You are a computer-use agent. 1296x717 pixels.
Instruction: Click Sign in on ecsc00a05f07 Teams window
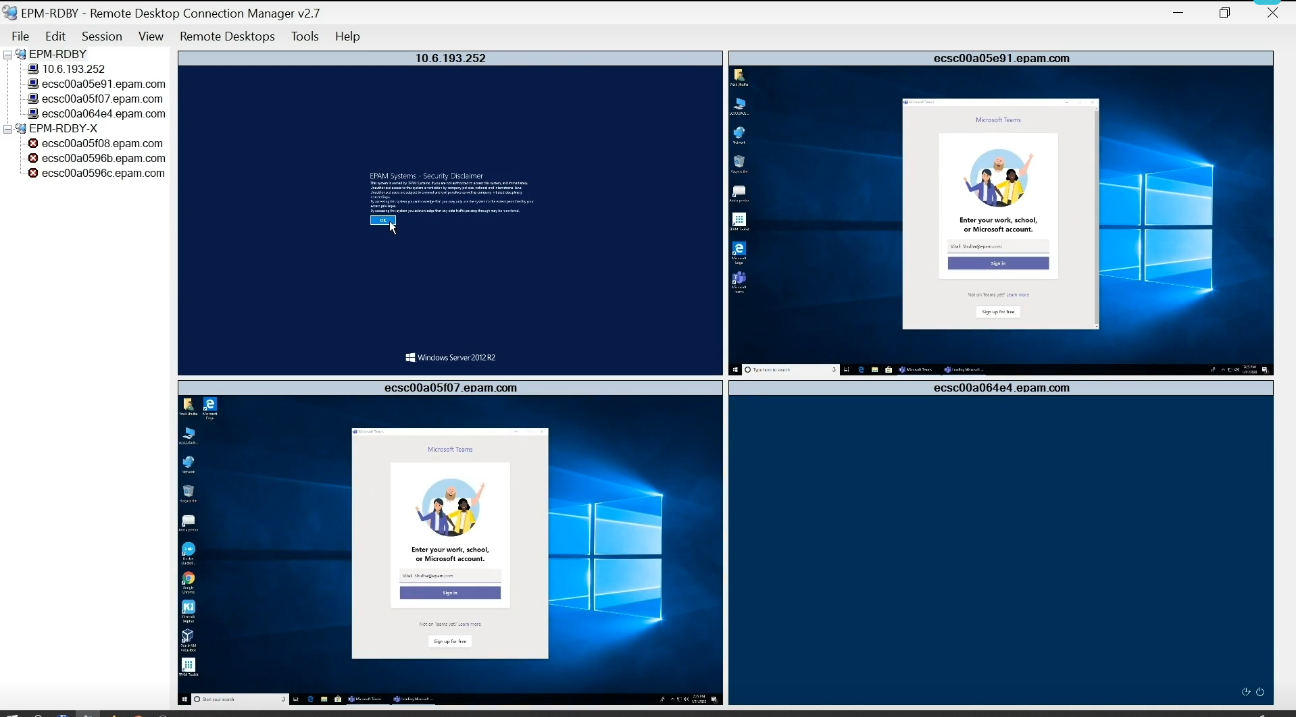point(450,593)
